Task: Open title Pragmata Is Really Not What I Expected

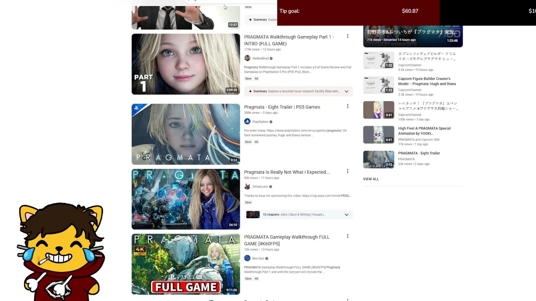Action: click(287, 172)
